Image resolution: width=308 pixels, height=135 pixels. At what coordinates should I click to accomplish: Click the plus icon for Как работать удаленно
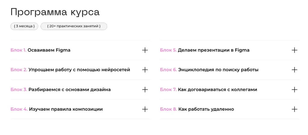[x=294, y=109]
